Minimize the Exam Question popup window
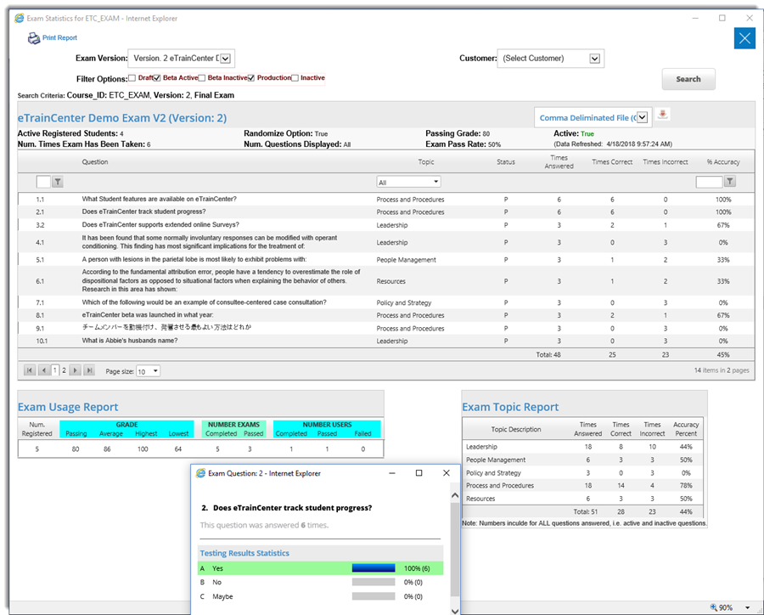The height and width of the screenshot is (615, 764). pos(391,473)
